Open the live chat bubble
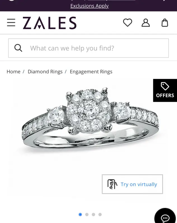The width and height of the screenshot is (177, 223). 165,216
